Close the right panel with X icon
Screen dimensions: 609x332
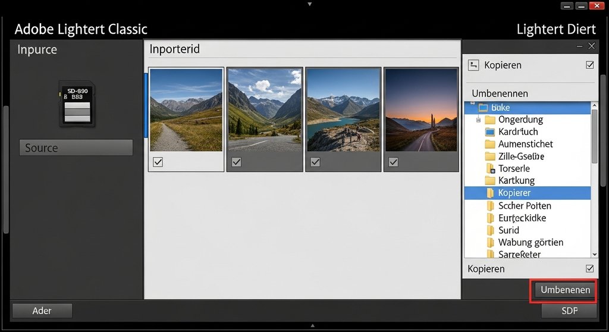click(592, 46)
